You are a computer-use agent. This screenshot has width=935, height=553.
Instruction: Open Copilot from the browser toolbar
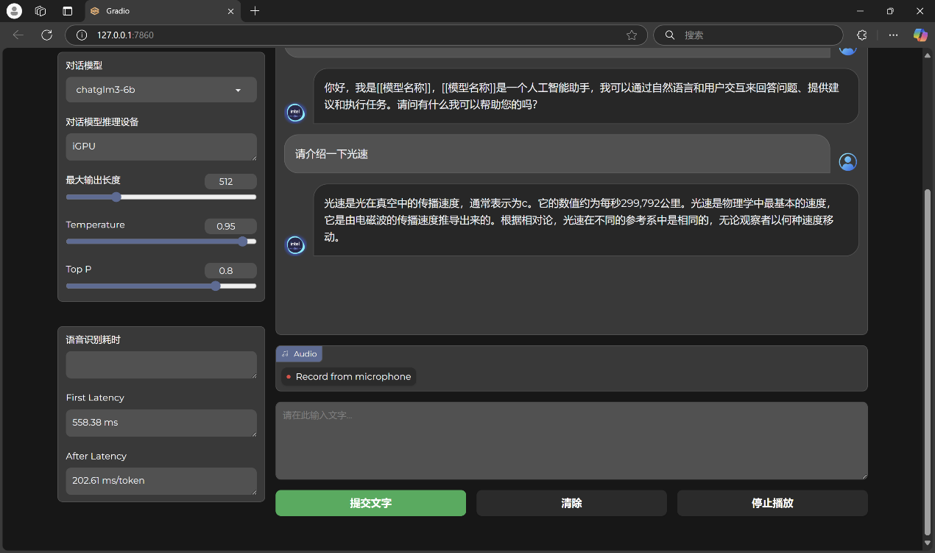coord(920,35)
